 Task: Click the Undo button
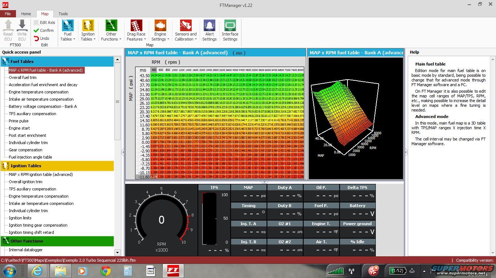(42, 38)
